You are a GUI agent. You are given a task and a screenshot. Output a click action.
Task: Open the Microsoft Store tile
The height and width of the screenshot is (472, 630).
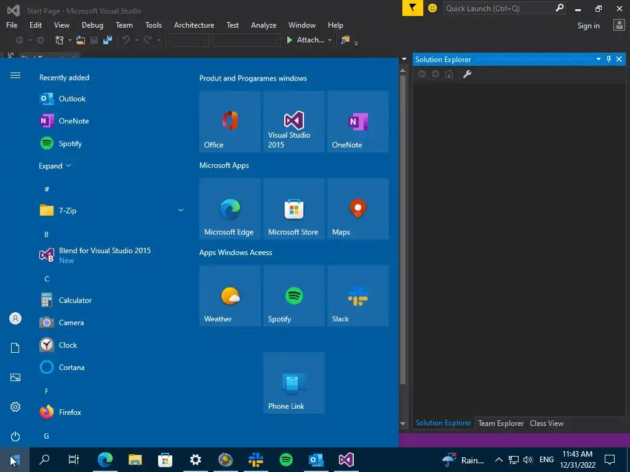293,209
